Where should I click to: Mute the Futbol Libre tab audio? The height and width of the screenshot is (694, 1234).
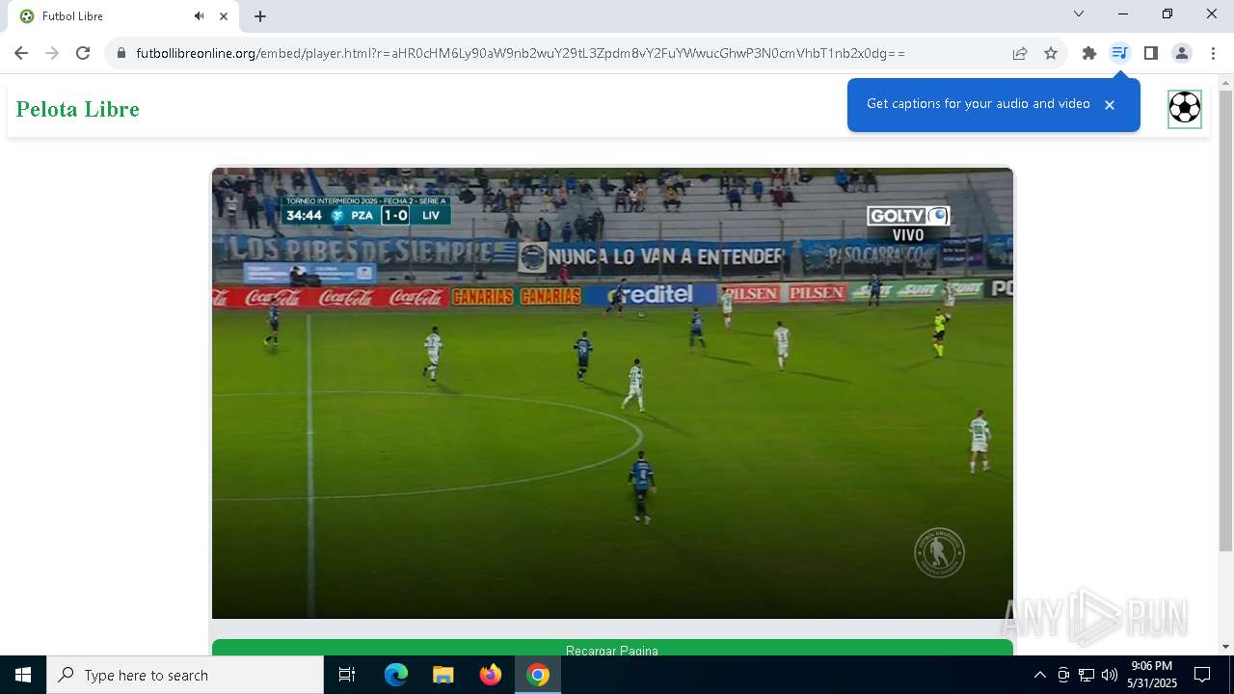pos(199,16)
